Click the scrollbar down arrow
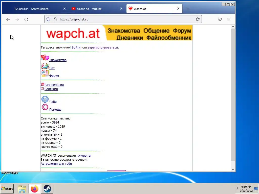The height and width of the screenshot is (194, 259). coord(233,169)
